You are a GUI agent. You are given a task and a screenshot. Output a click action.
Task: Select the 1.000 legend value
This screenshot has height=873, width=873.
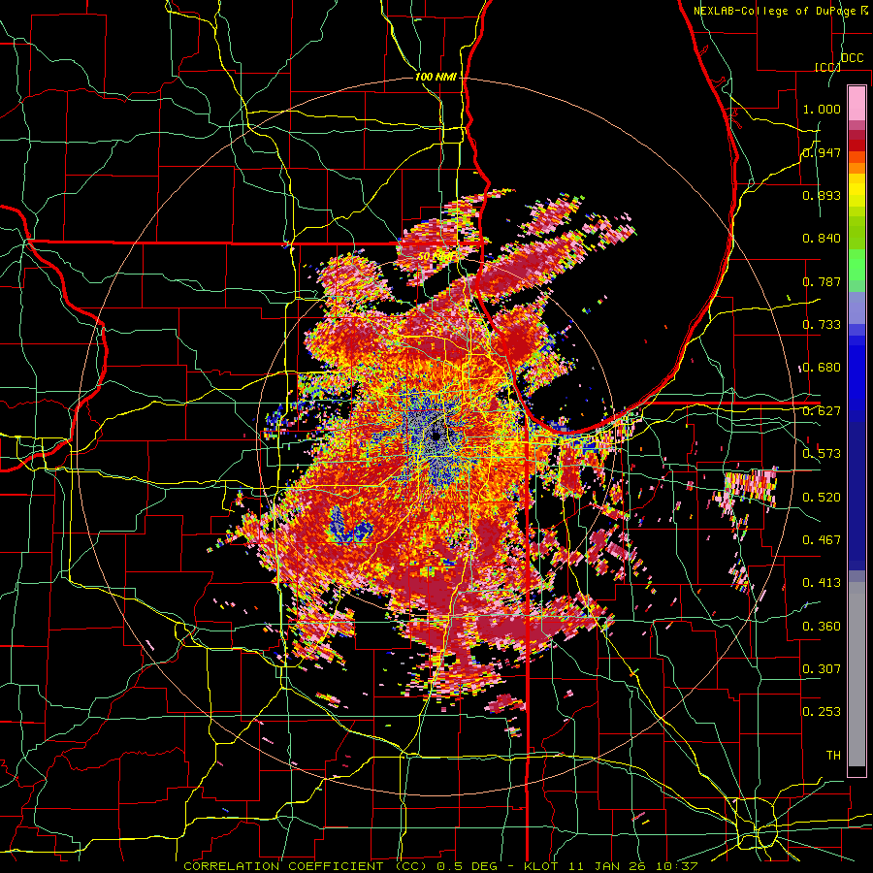(822, 109)
